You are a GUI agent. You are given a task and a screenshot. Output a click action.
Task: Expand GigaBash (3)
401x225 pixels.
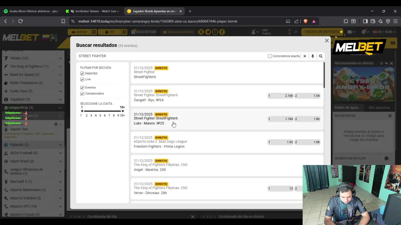(x=33, y=99)
